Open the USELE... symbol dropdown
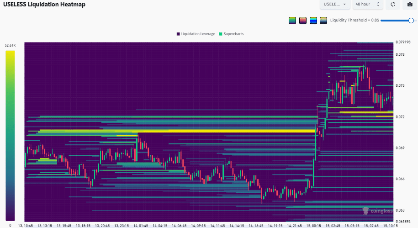 tap(335, 4)
